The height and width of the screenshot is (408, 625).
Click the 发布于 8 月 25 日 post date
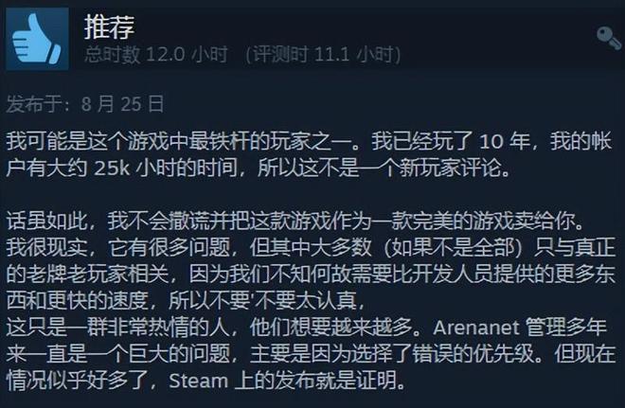point(85,104)
